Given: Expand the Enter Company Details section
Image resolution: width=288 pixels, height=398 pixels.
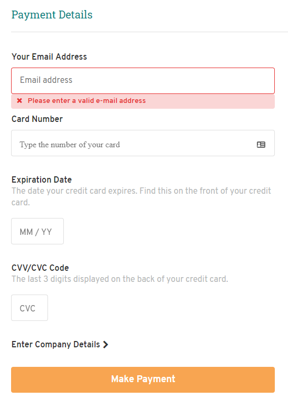Looking at the screenshot, I should click(60, 345).
